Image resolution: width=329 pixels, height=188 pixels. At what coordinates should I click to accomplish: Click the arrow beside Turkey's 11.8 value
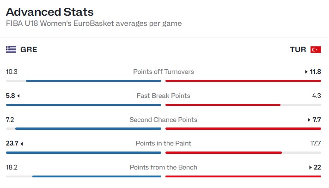306,72
